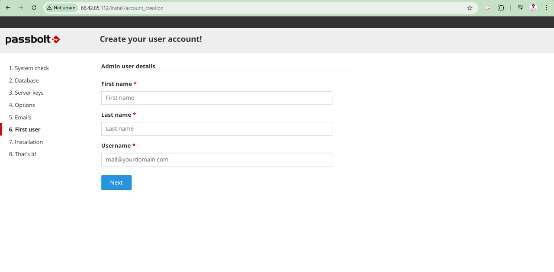554x272 pixels.
Task: Select step 7. Installation
Action: (x=26, y=142)
